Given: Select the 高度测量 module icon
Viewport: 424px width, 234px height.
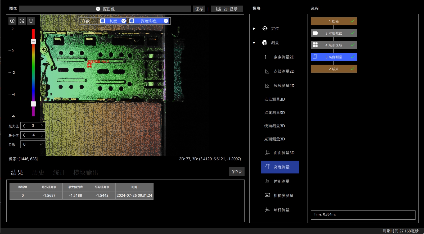Looking at the screenshot, I should [267, 167].
